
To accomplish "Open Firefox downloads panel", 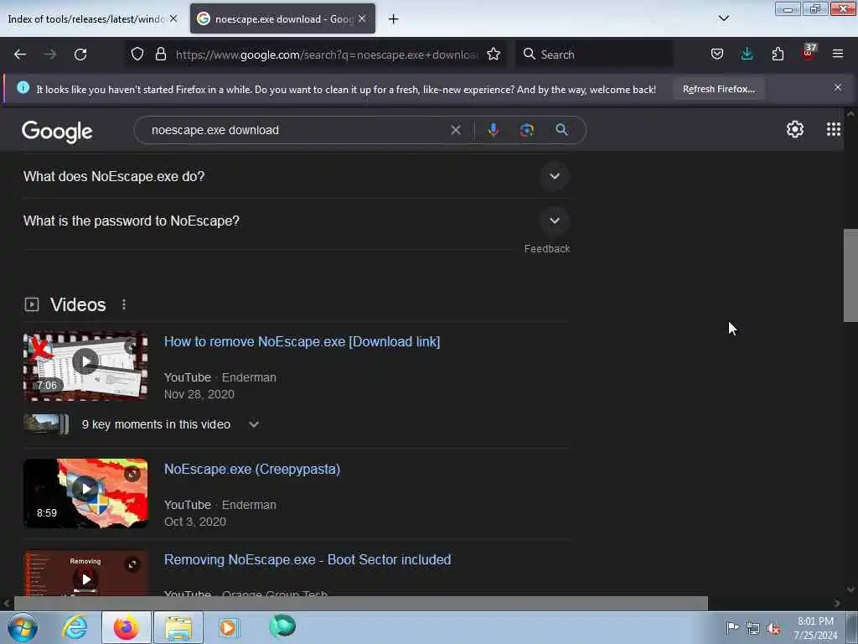I will click(x=747, y=55).
